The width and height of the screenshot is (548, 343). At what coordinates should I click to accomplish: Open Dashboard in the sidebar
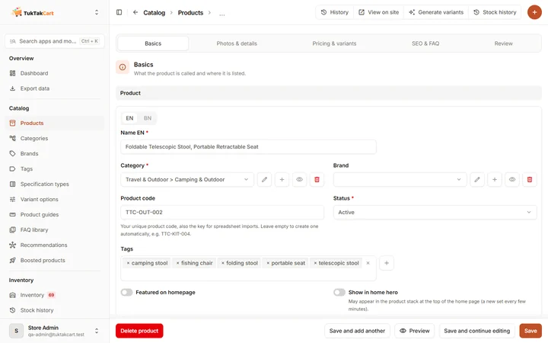pyautogui.click(x=55, y=73)
